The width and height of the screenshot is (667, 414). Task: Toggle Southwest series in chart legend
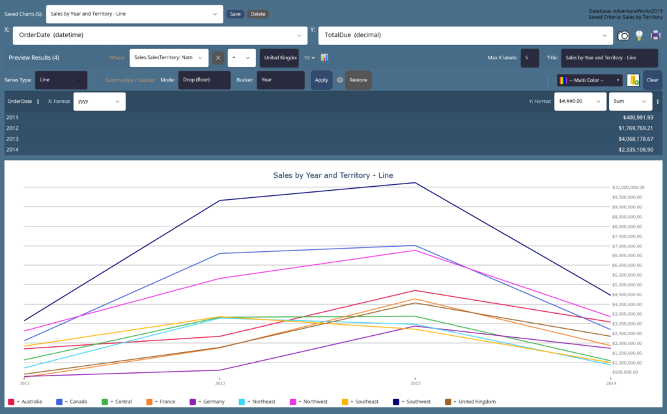pos(412,402)
